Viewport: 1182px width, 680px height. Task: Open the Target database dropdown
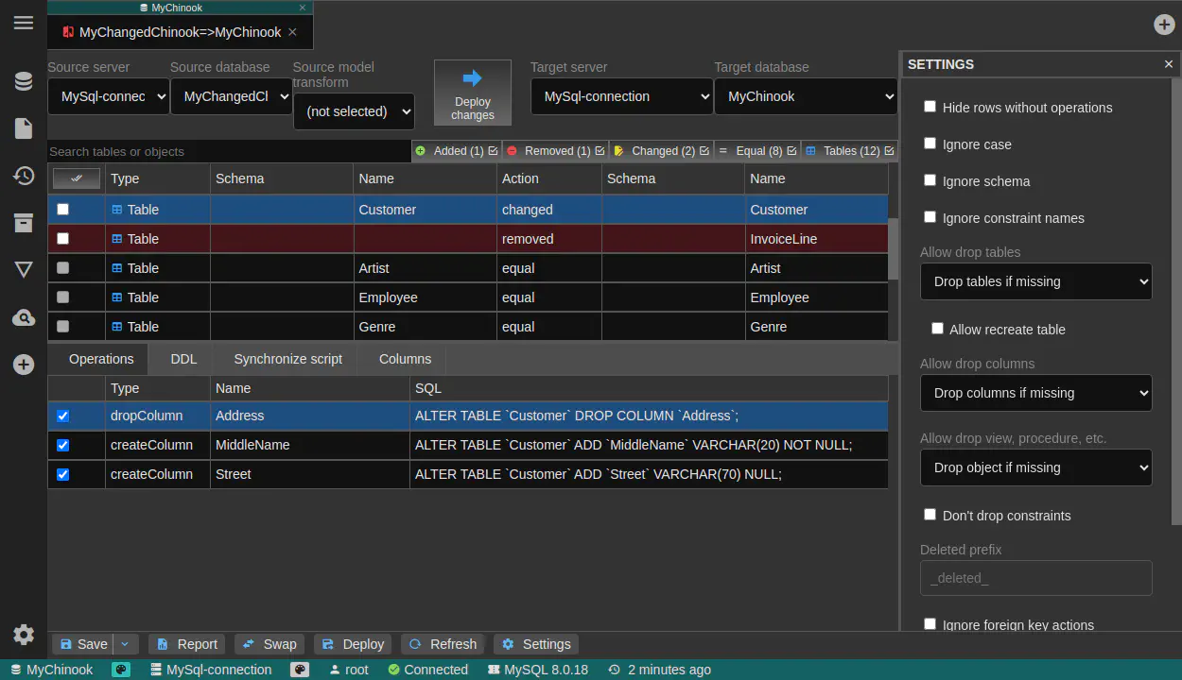pos(806,96)
